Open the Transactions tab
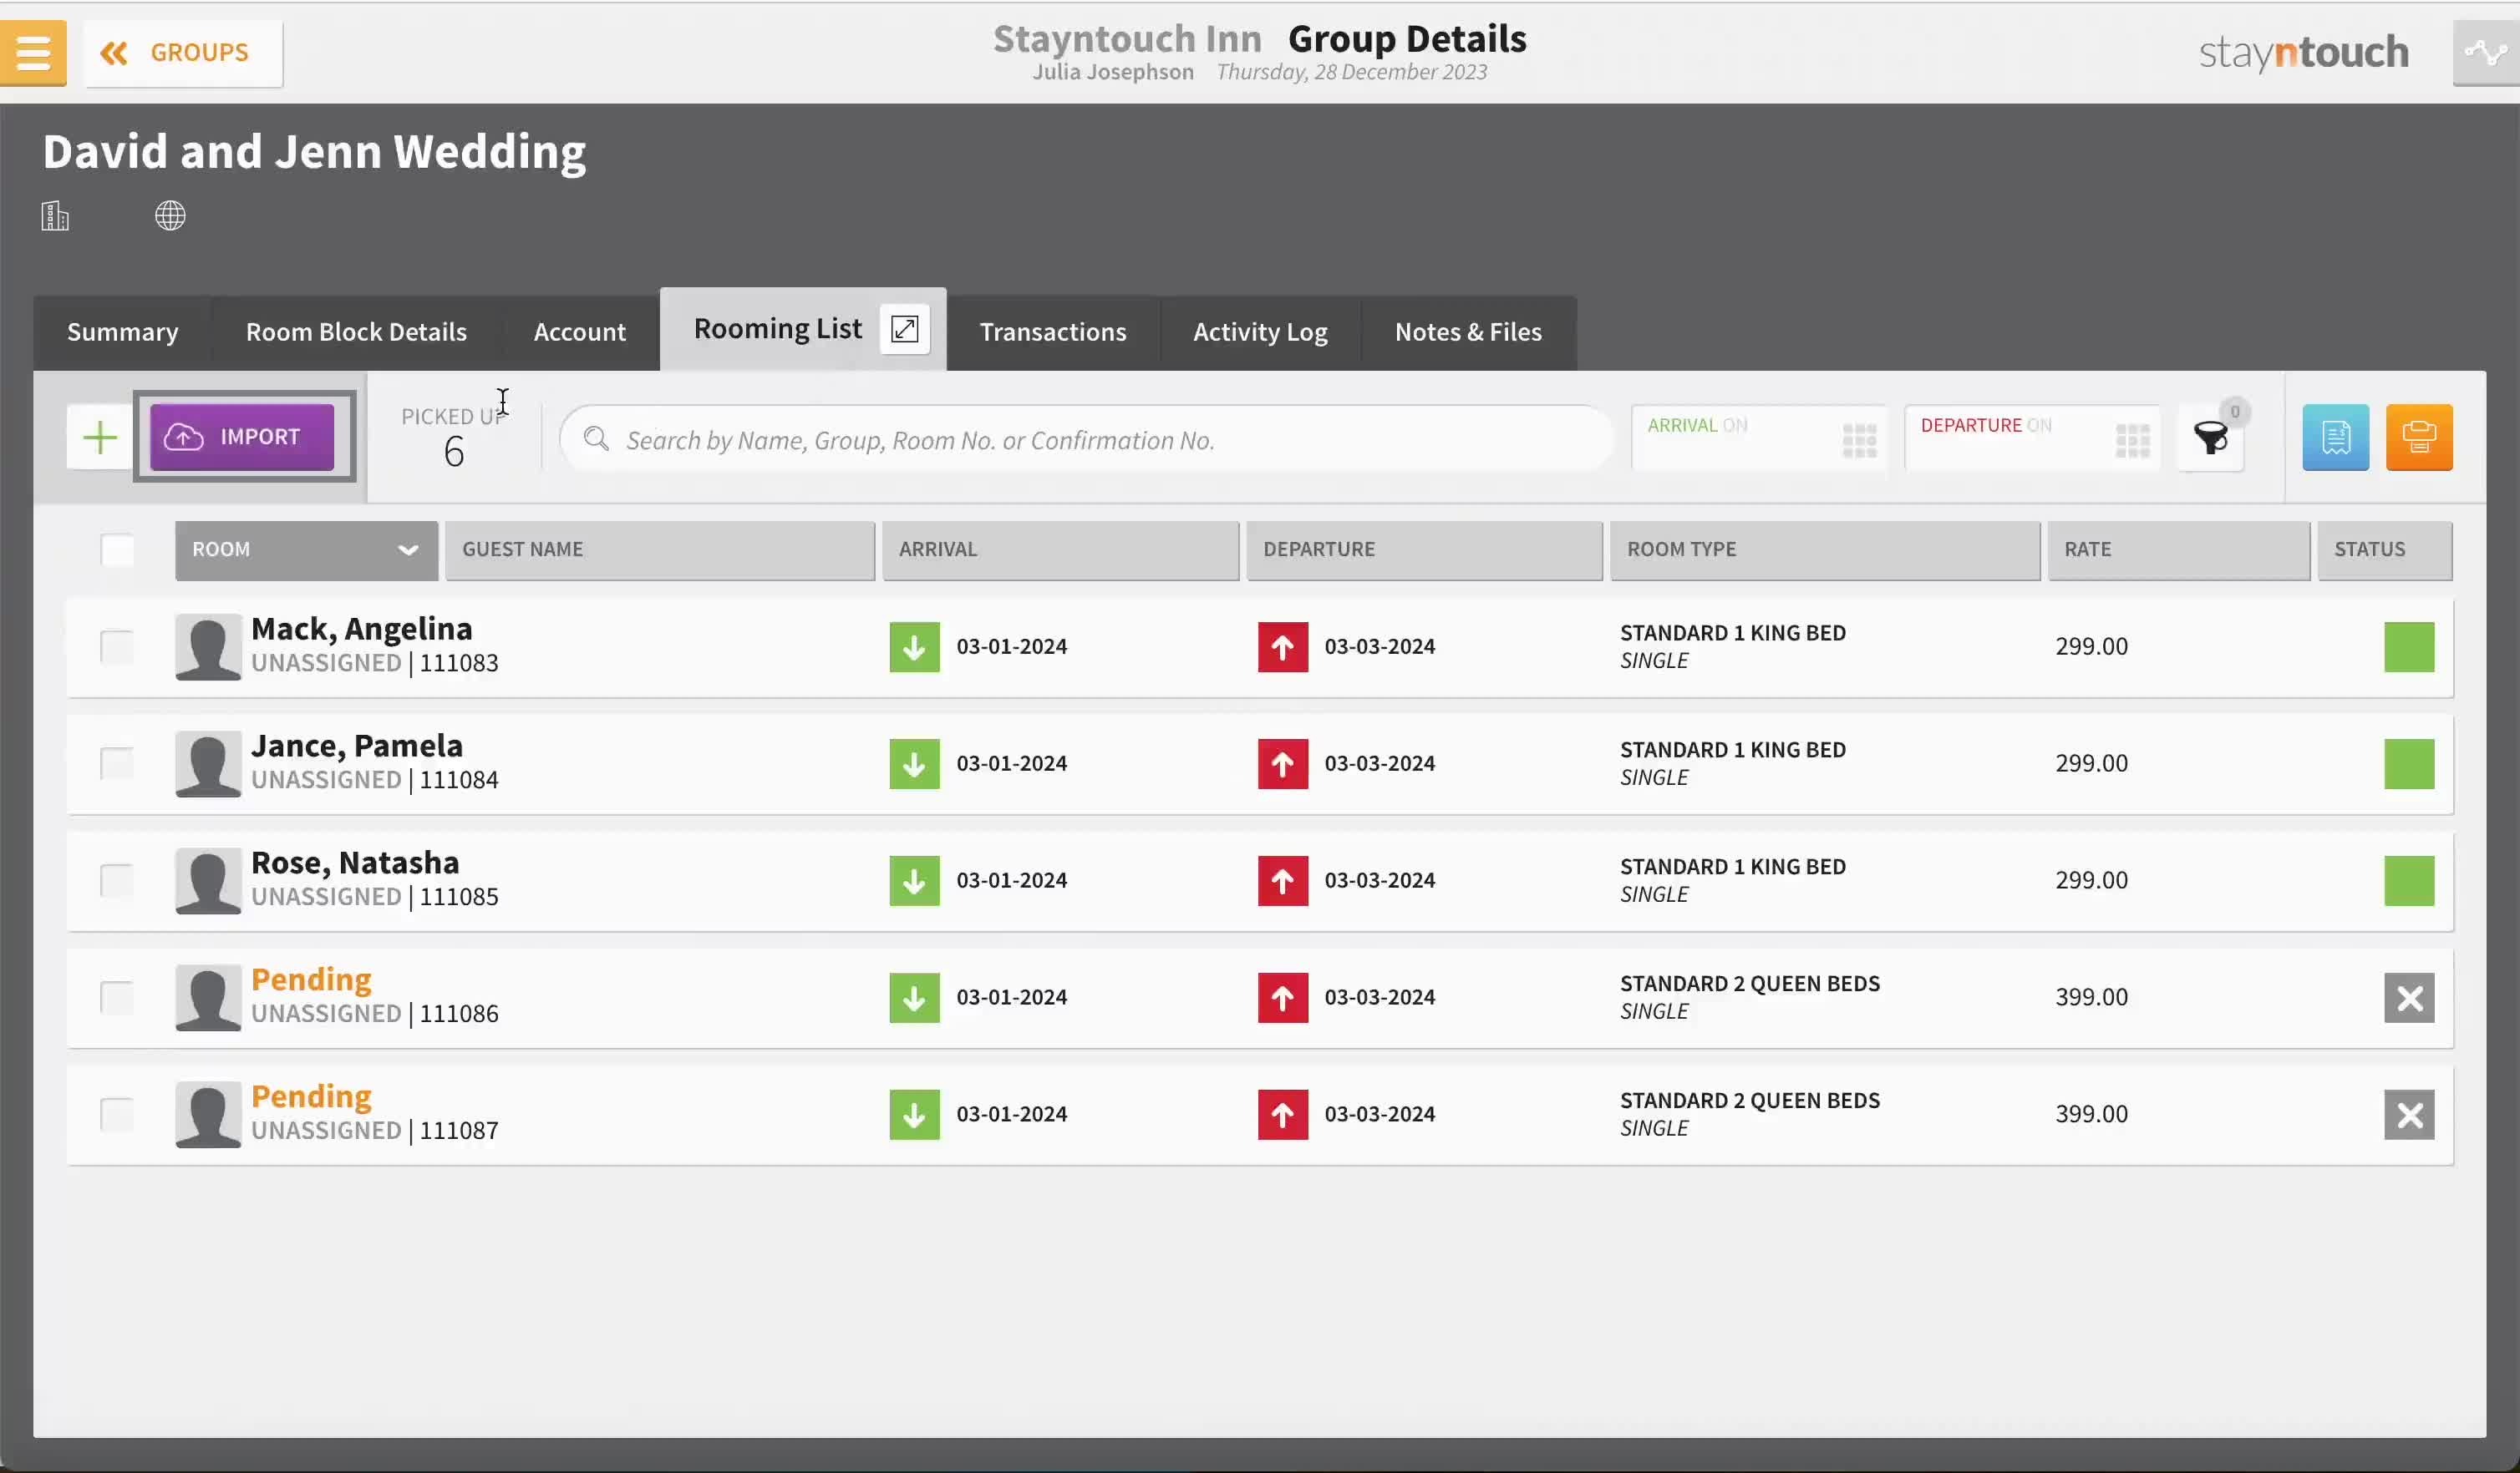The width and height of the screenshot is (2520, 1473). (1053, 332)
